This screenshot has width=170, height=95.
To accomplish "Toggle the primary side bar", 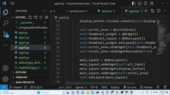I will tap(134, 3).
